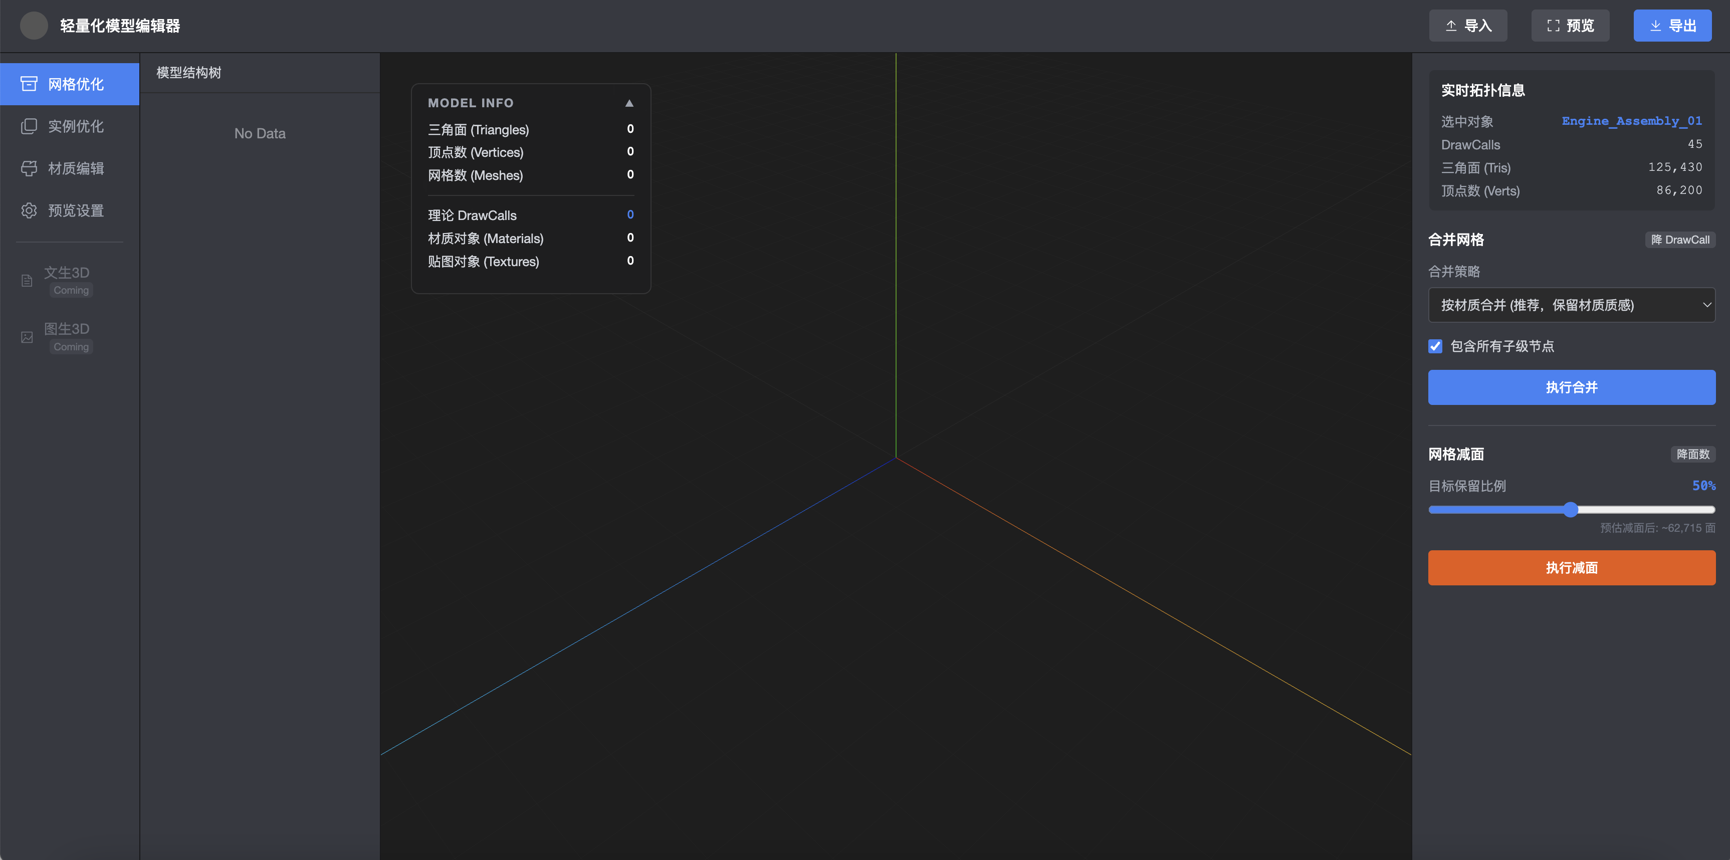Open 材质编辑 section

pyautogui.click(x=70, y=168)
